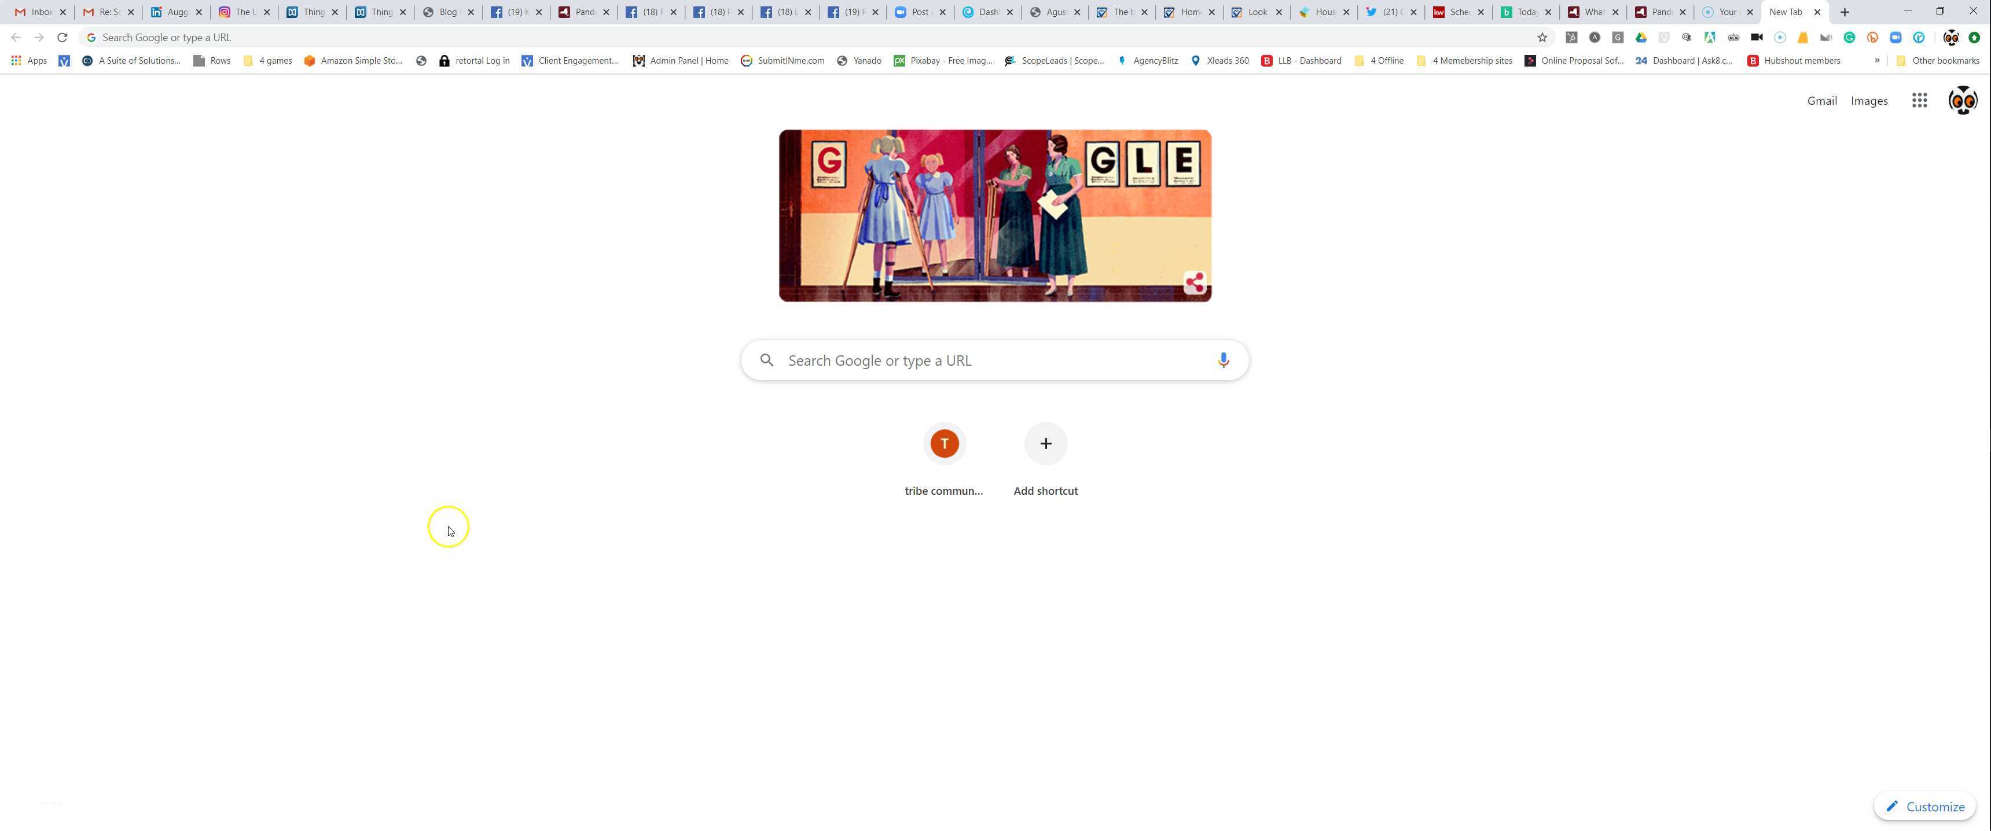Open the 4 Offline bookmark folder

[1379, 60]
